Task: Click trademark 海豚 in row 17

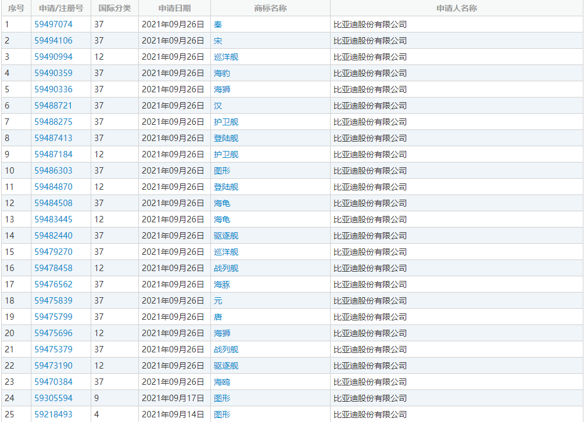Action: (x=222, y=284)
